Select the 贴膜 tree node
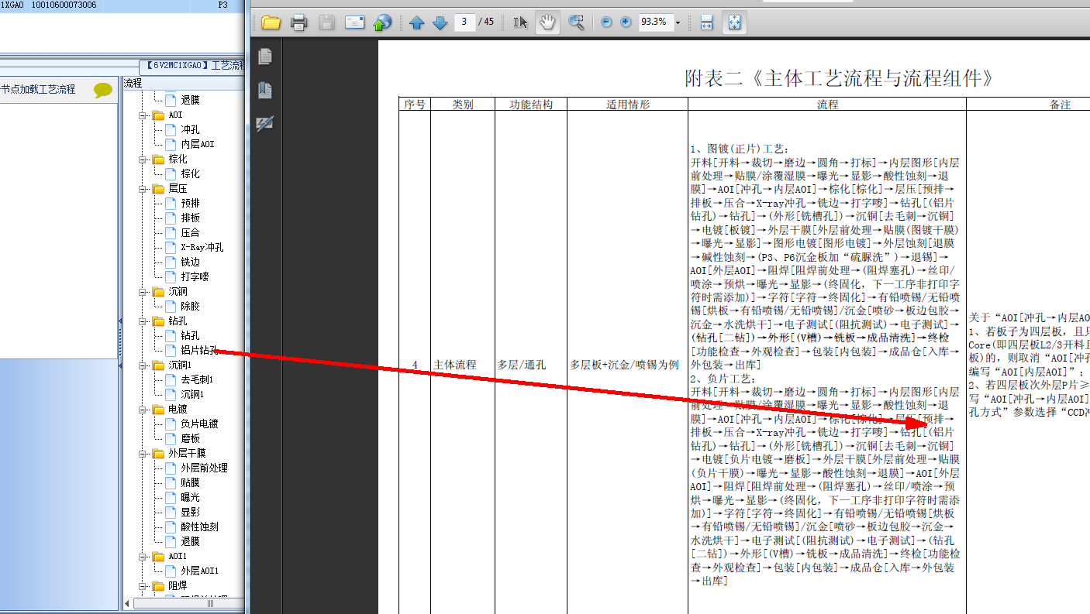The width and height of the screenshot is (1090, 614). [x=191, y=482]
